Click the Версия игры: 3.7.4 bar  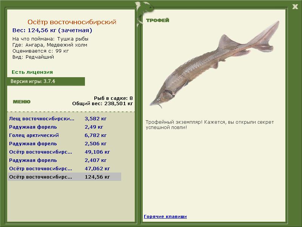point(46,81)
